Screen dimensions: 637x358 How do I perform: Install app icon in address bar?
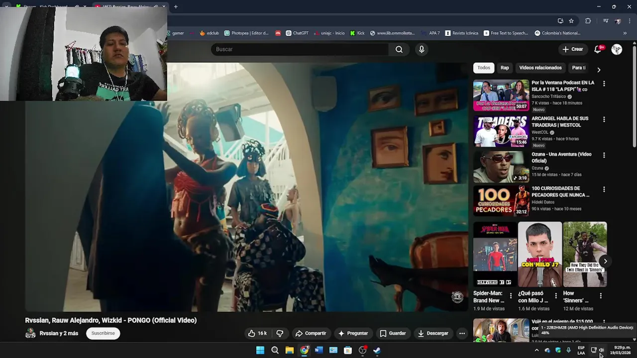(560, 21)
